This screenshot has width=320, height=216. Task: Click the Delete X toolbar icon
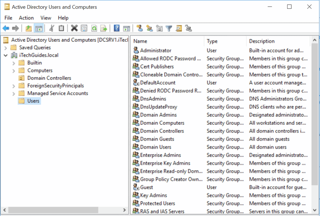point(74,28)
